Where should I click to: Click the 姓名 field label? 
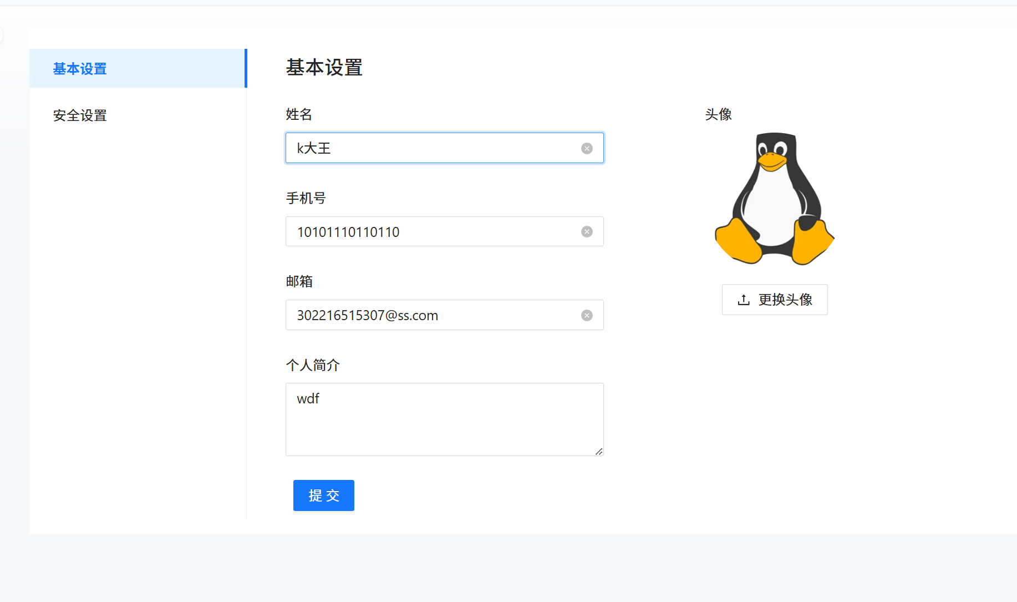point(299,114)
